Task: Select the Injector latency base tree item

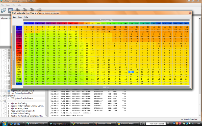Action: click(x=19, y=108)
